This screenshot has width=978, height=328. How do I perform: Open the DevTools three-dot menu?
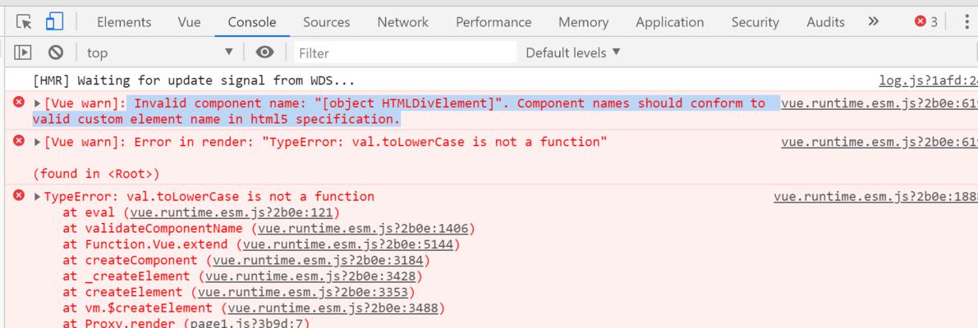(967, 22)
